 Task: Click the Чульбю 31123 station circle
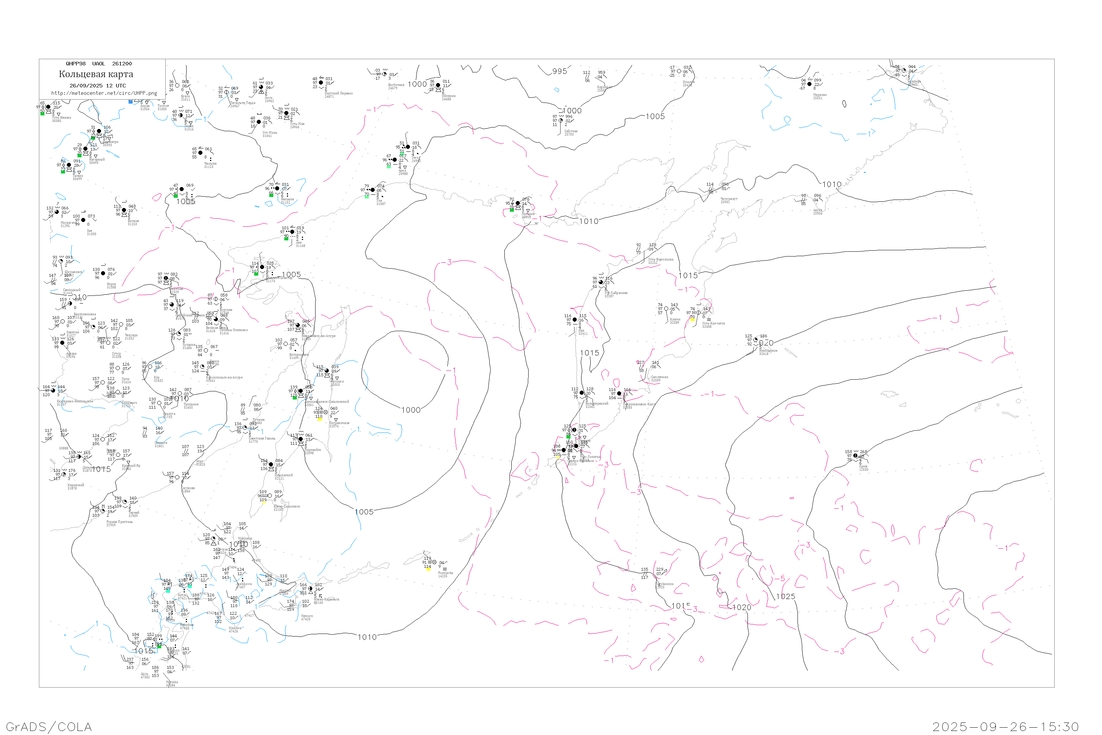(x=201, y=153)
